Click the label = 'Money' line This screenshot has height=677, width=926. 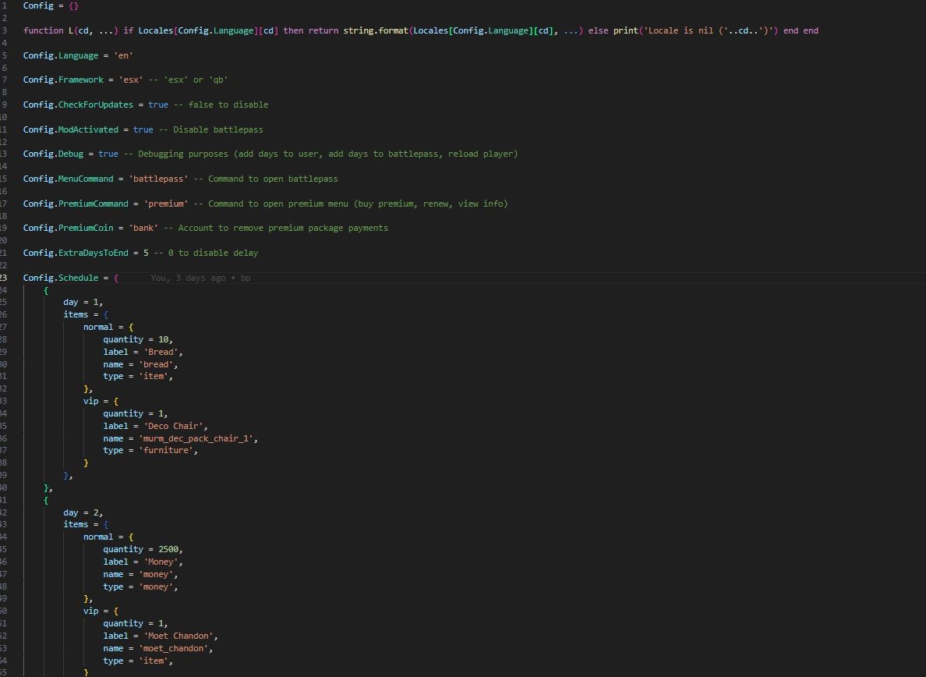click(x=143, y=562)
